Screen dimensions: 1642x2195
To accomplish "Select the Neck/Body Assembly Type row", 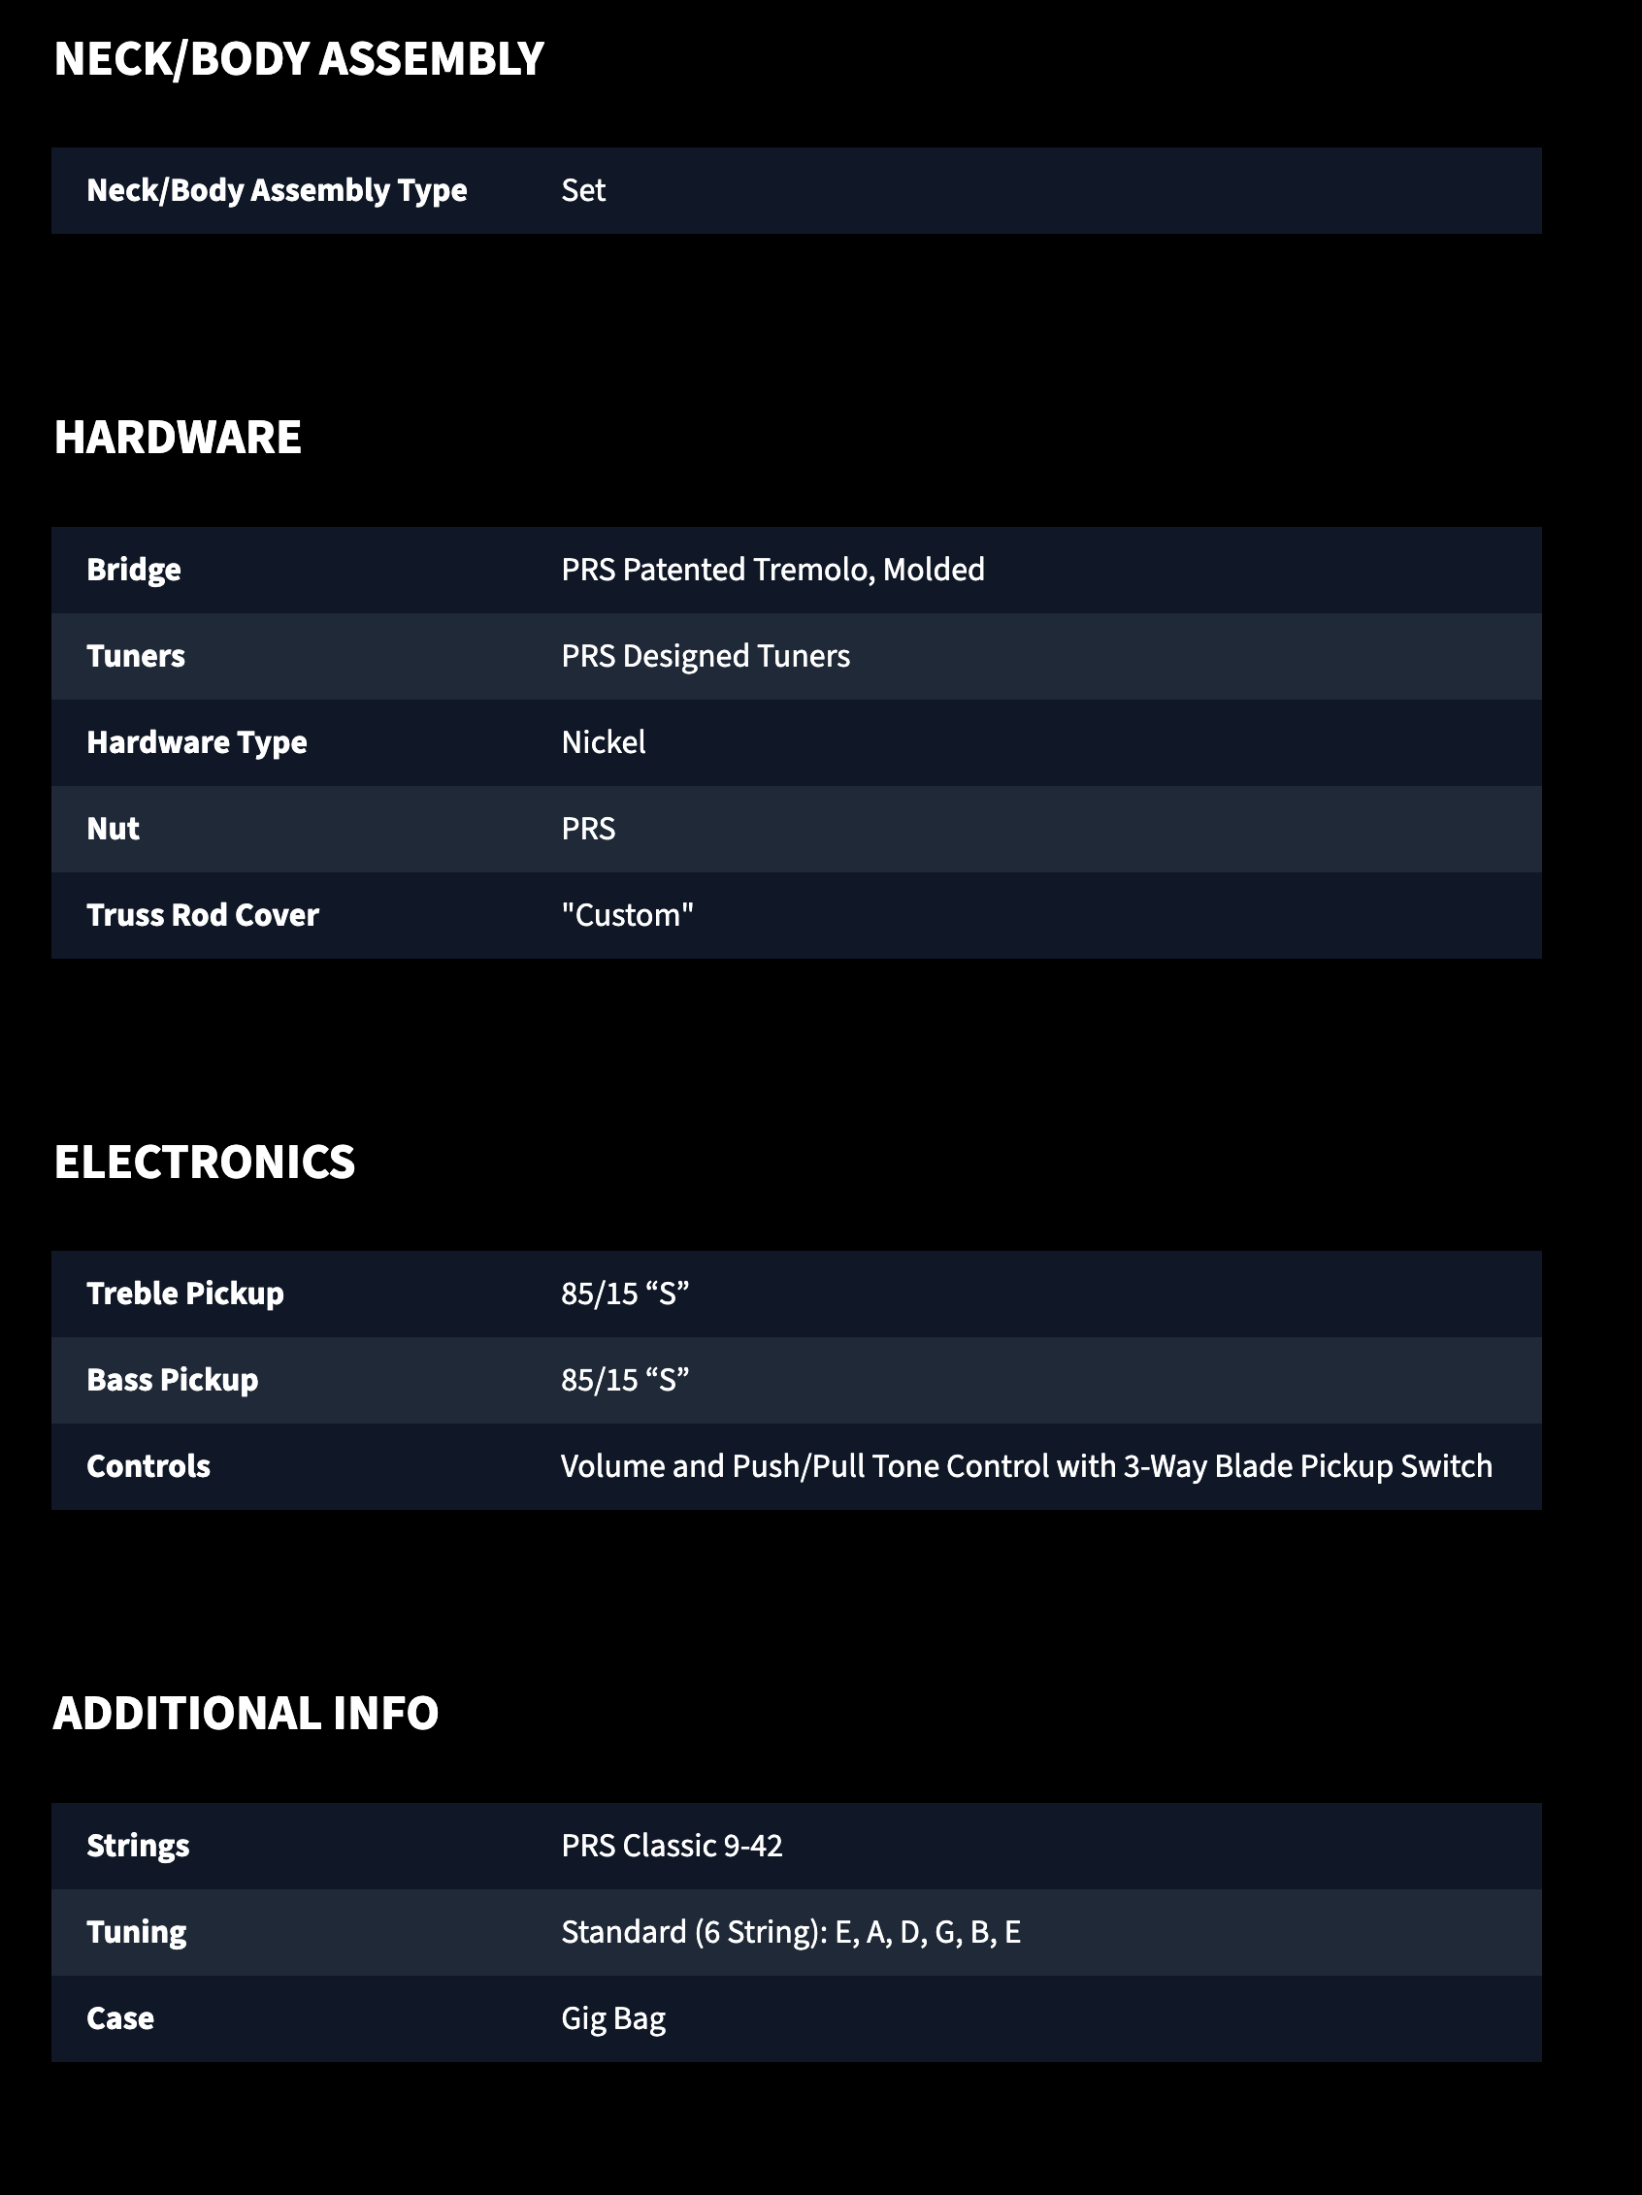I will 796,190.
